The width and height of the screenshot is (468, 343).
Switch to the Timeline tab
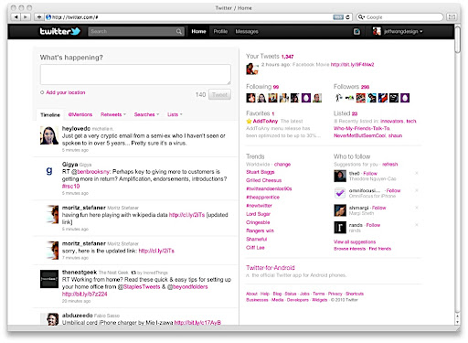tap(50, 115)
